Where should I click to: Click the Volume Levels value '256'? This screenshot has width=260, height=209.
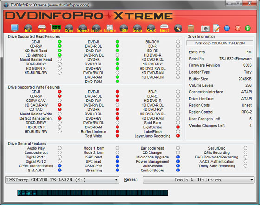click(248, 85)
